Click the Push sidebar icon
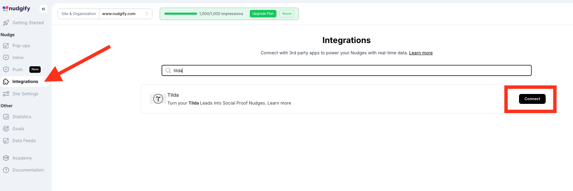 [x=6, y=70]
